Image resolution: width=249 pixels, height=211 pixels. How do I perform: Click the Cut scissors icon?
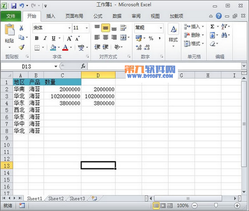click(x=21, y=28)
